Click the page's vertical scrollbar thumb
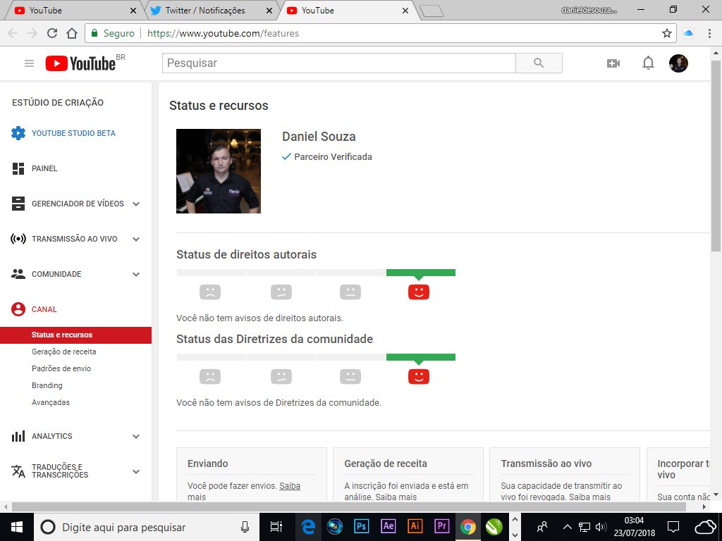722x541 pixels. (716, 156)
